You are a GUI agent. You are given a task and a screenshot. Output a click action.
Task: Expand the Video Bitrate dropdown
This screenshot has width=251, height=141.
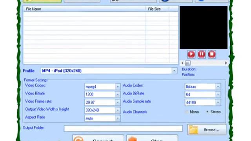118,94
